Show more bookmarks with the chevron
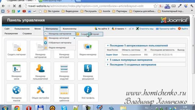Image resolution: width=195 pixels, height=110 pixels. [192, 11]
